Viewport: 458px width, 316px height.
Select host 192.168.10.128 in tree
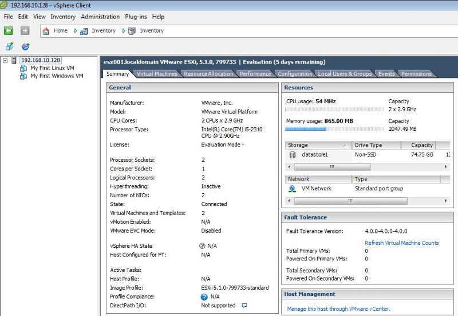(x=41, y=60)
